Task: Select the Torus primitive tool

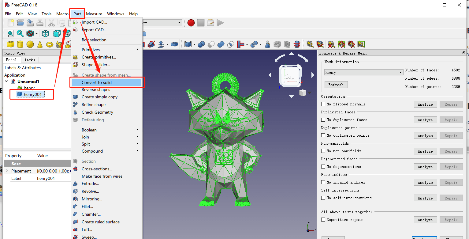Action: (49, 44)
